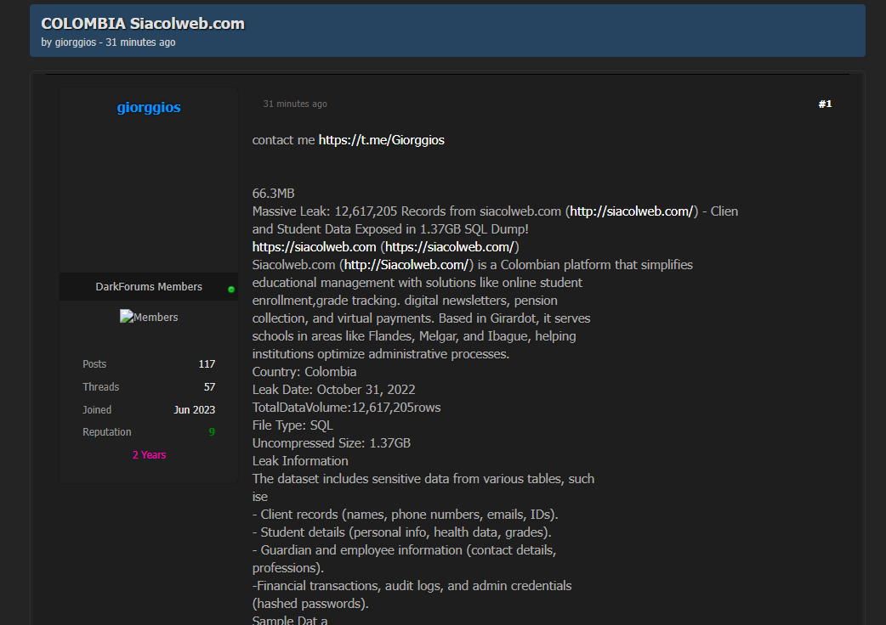This screenshot has width=886, height=625.
Task: Click the 'Reputation' stat label
Action: pyautogui.click(x=107, y=432)
